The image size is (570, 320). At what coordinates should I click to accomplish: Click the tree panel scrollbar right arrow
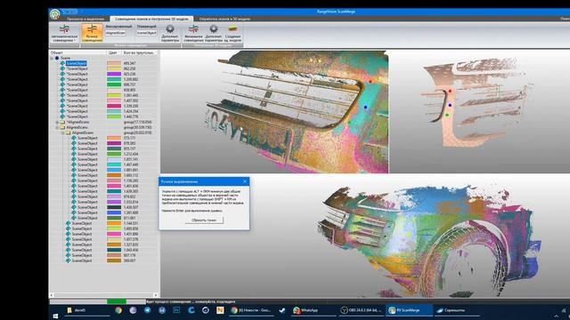[x=156, y=295]
